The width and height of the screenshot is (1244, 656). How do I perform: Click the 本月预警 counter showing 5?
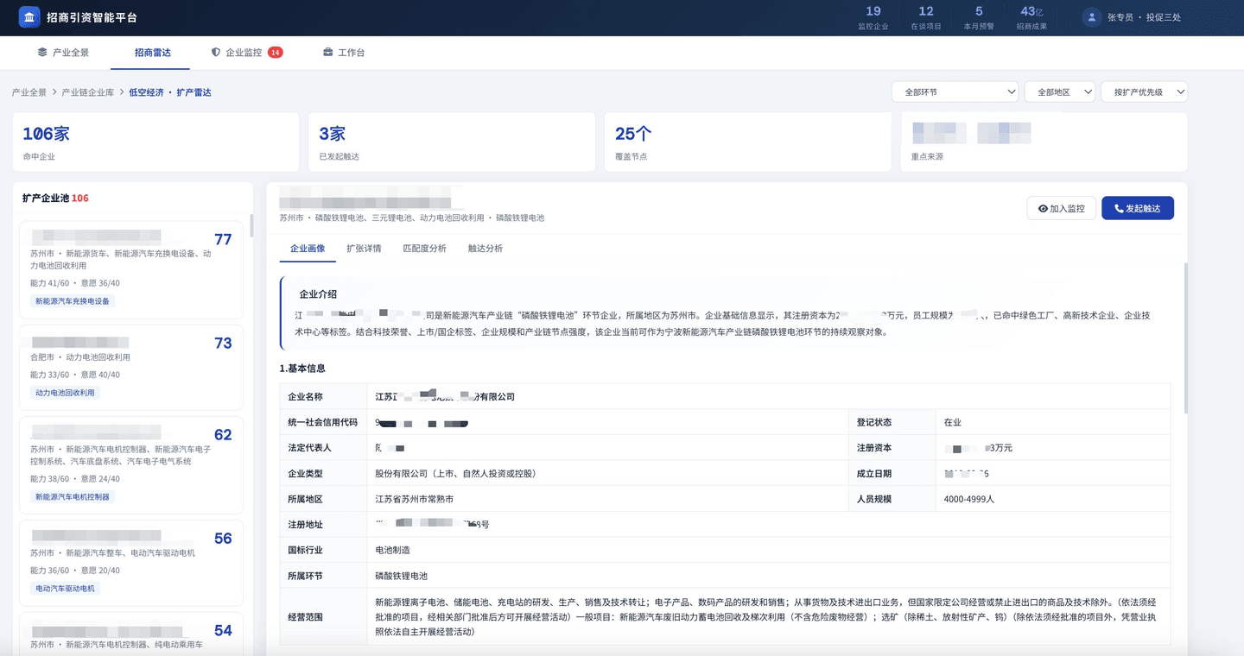[979, 17]
